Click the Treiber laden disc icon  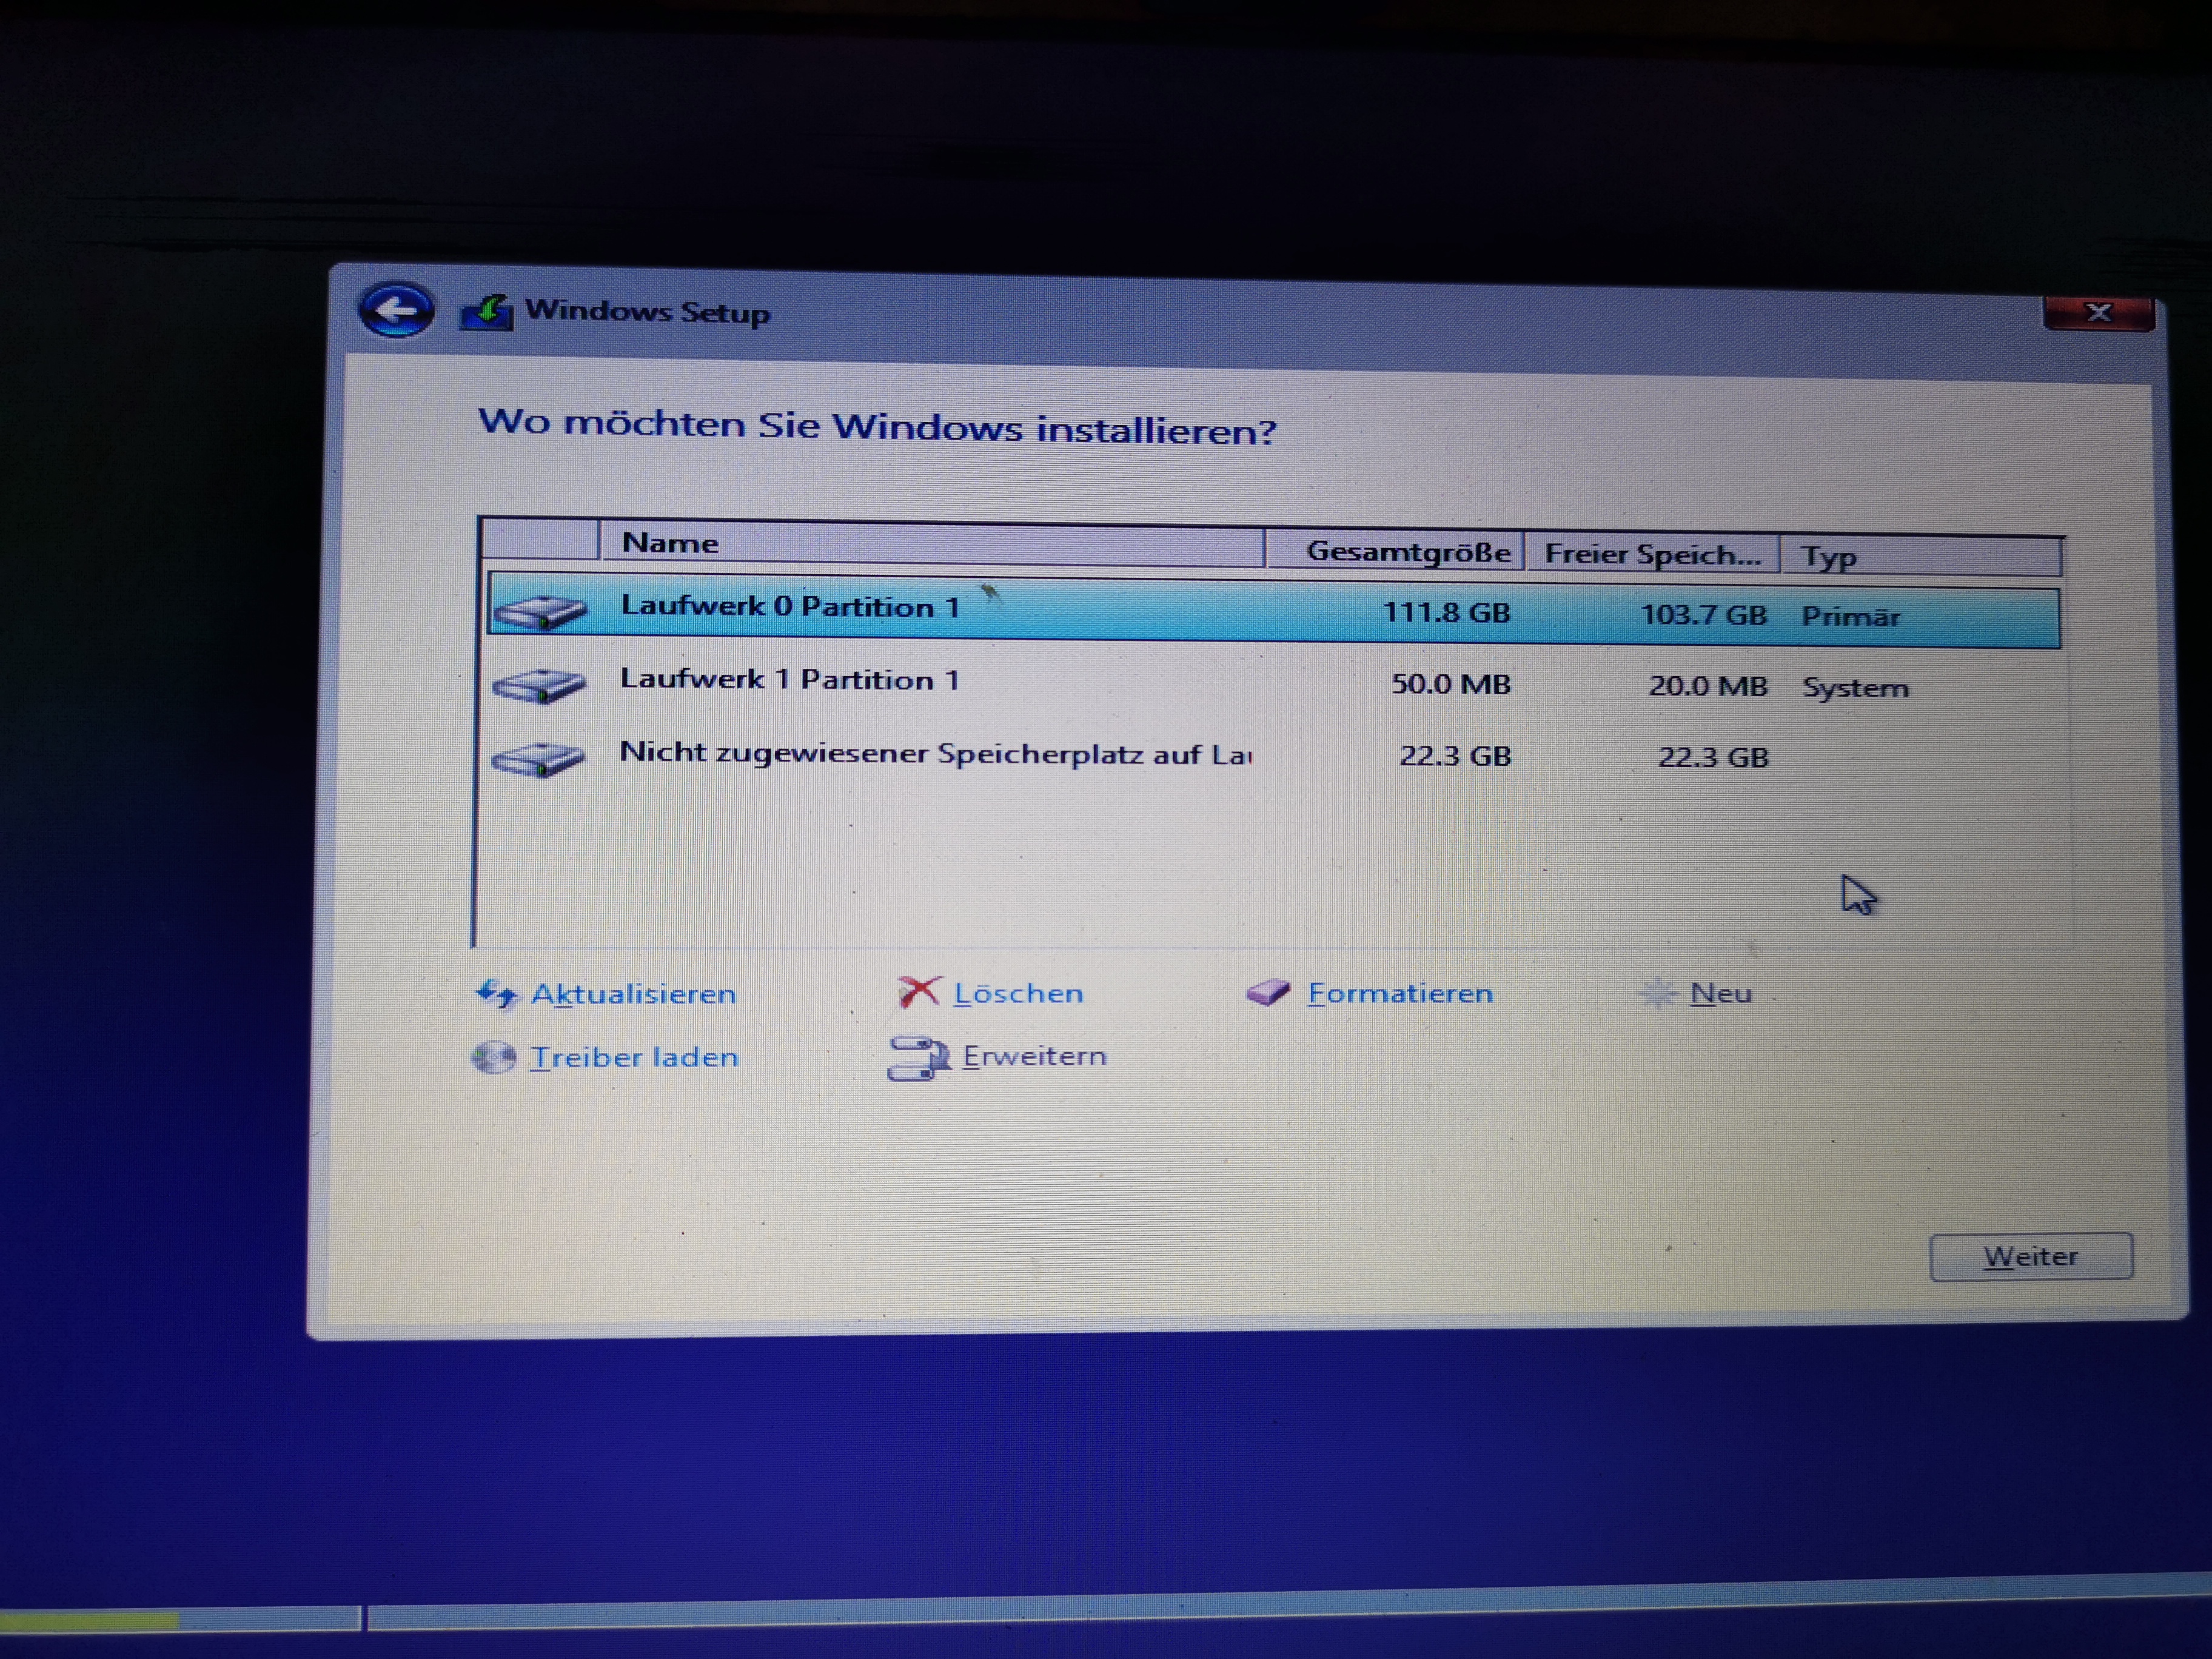(x=493, y=1057)
